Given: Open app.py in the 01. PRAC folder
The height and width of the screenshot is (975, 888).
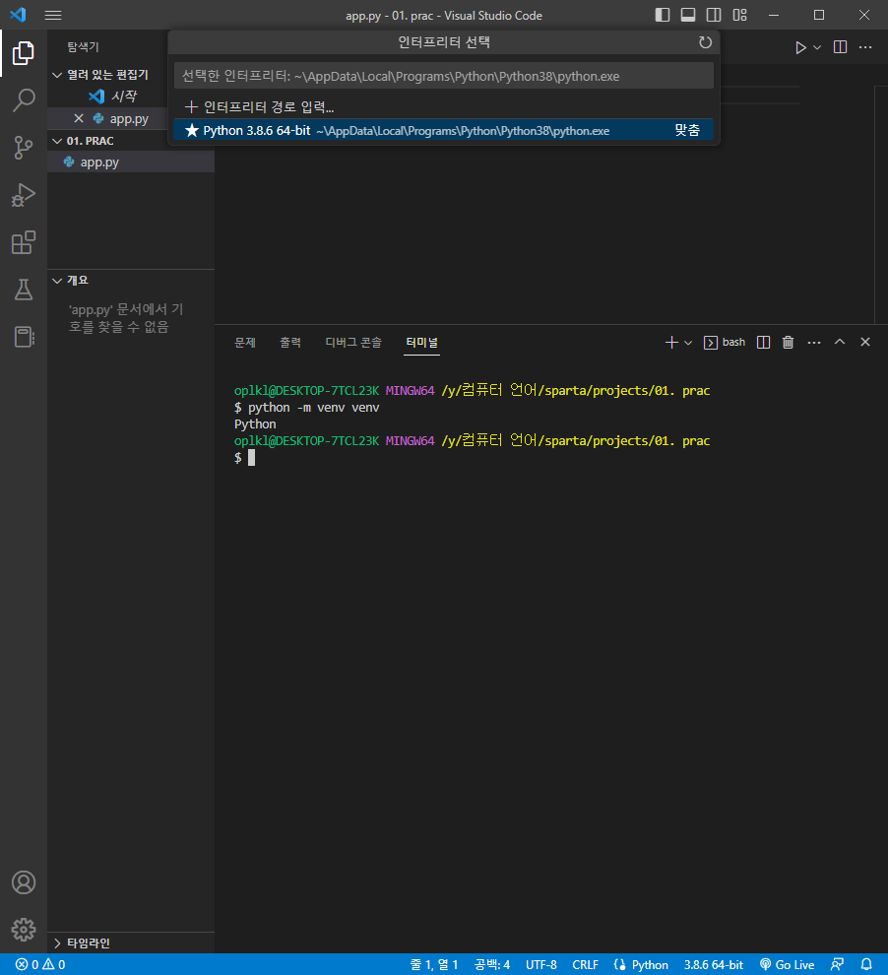Looking at the screenshot, I should point(99,162).
